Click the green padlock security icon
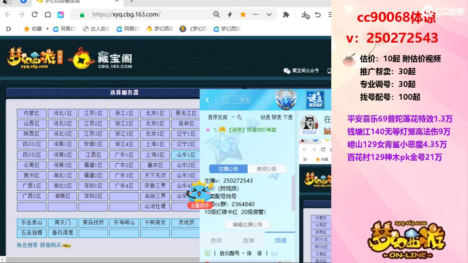This screenshot has height=263, width=468. (x=82, y=15)
